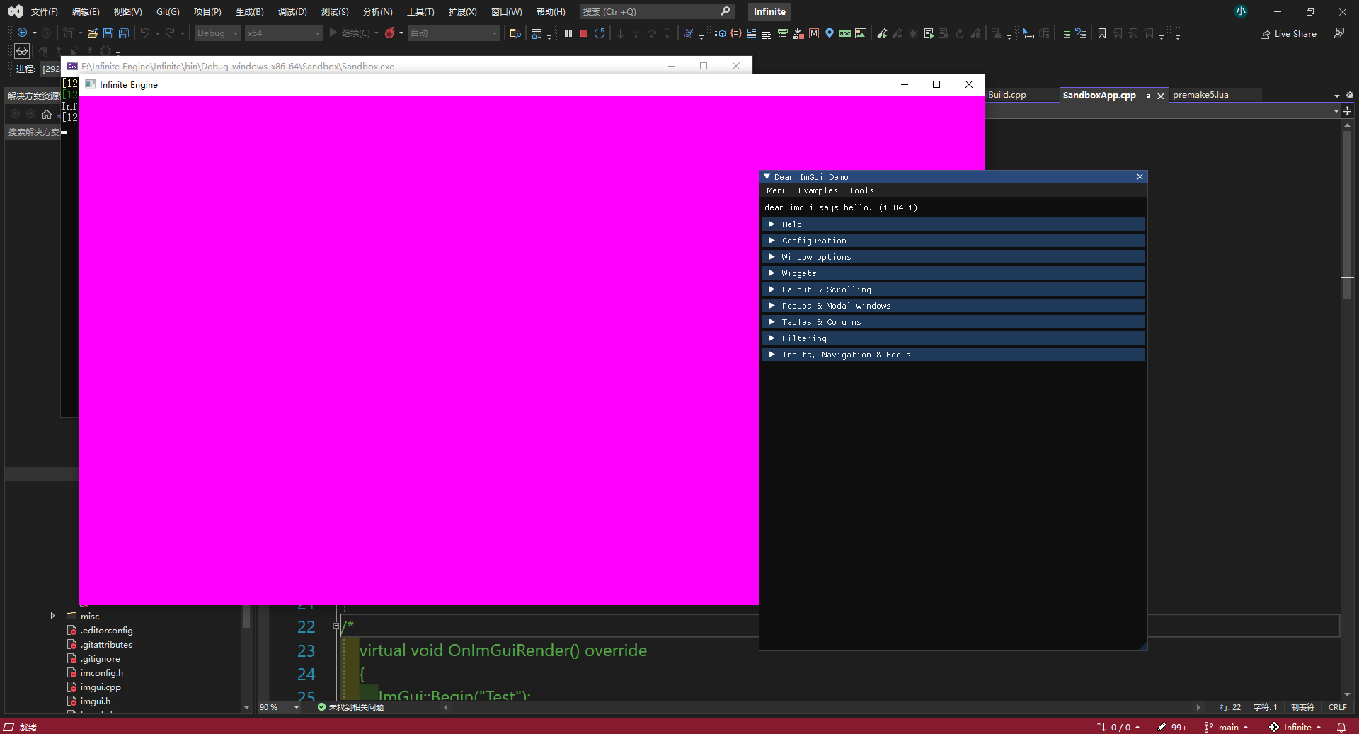
Task: Stop debugging with the red square
Action: point(584,33)
